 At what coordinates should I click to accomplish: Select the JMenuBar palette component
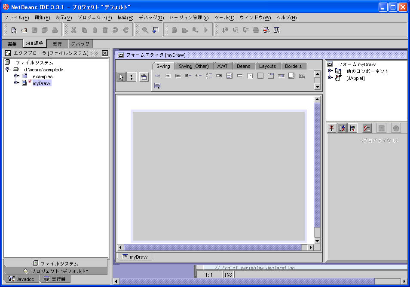pyautogui.click(x=302, y=76)
